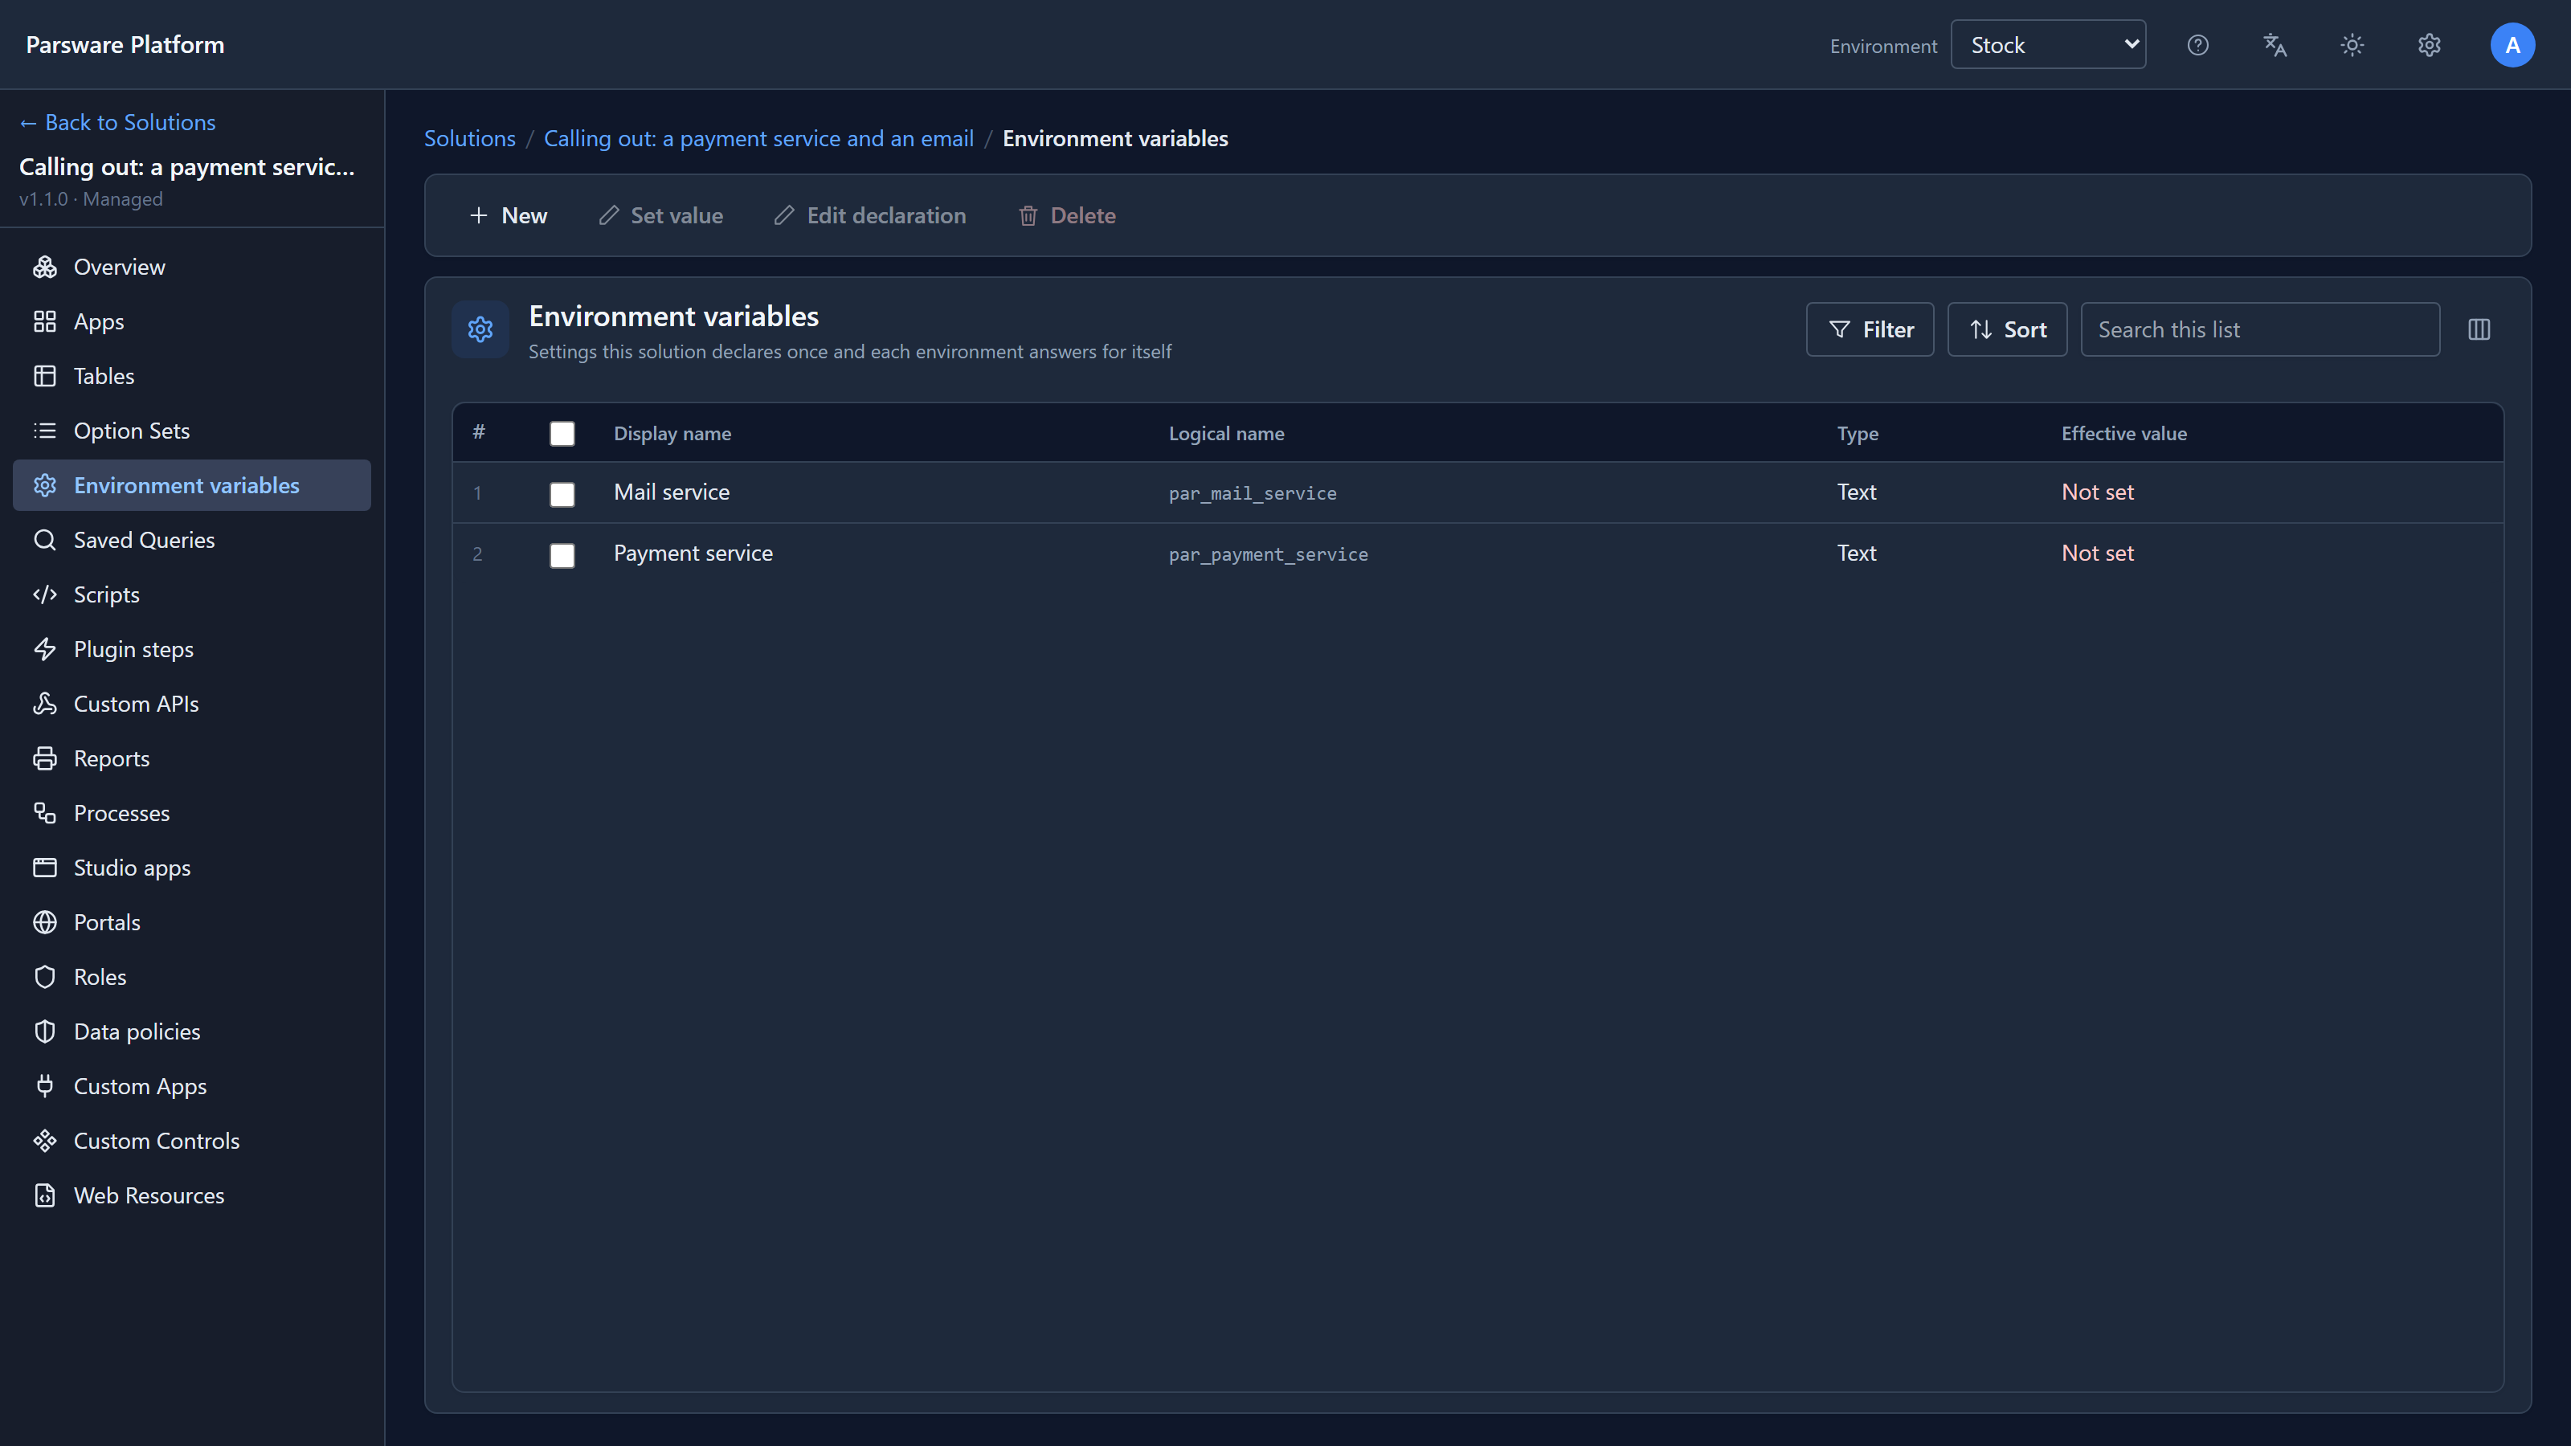Click the Custom APIs webhook icon

(45, 704)
